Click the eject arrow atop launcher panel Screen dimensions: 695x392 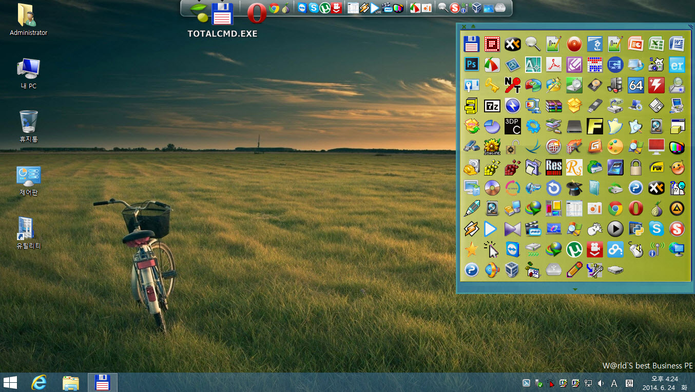coord(473,26)
